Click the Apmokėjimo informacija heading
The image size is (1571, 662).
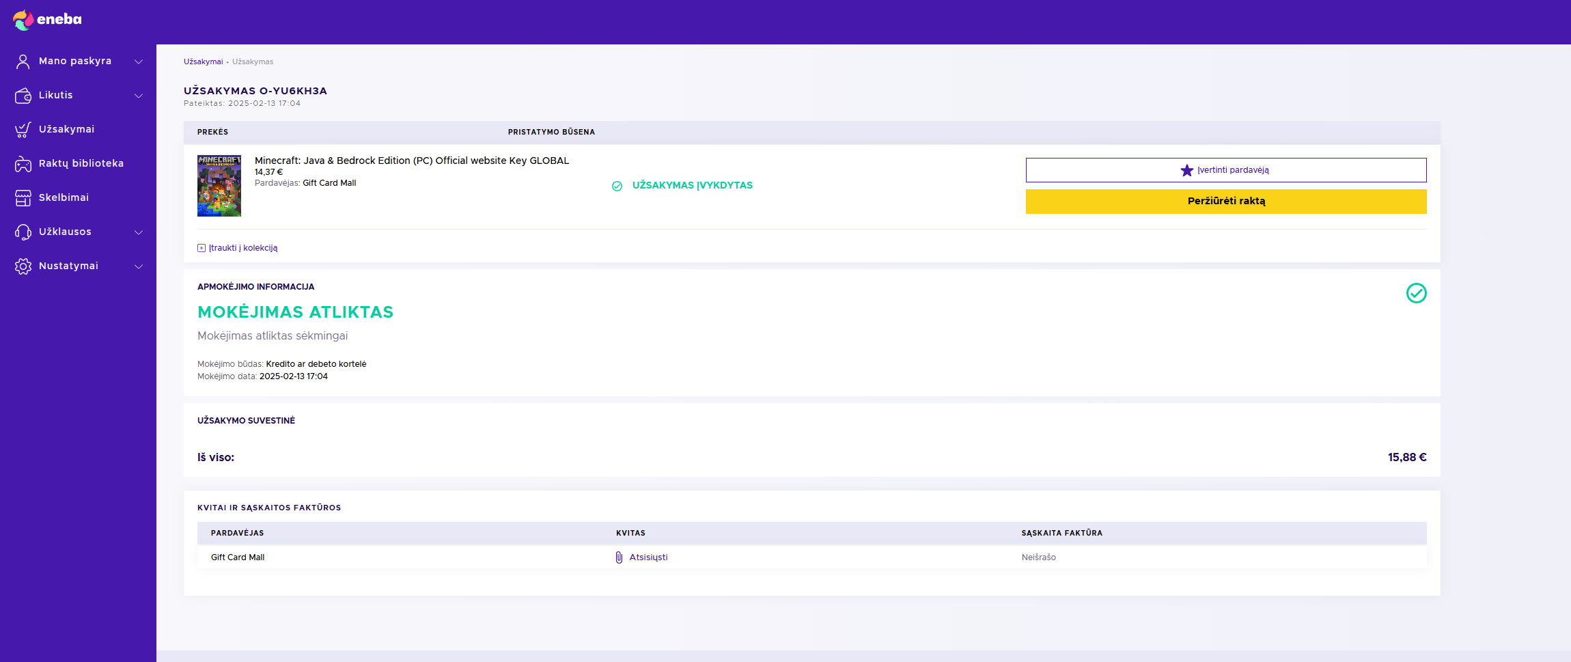[x=256, y=287]
